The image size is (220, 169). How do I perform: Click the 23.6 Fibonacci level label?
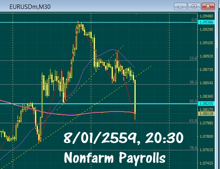(193, 58)
